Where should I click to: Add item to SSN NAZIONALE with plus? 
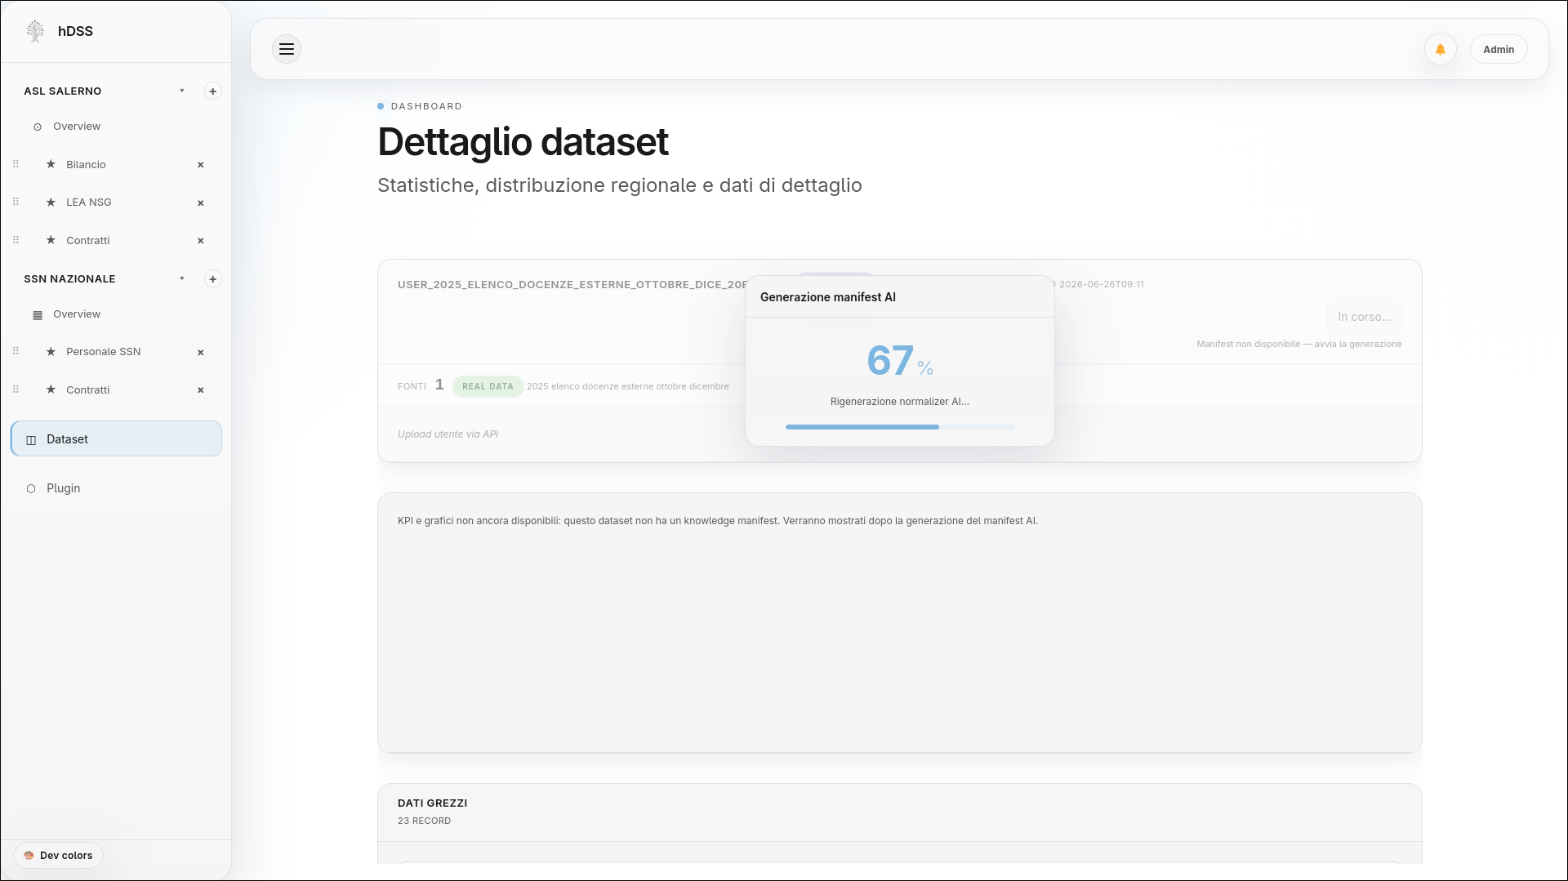click(213, 279)
